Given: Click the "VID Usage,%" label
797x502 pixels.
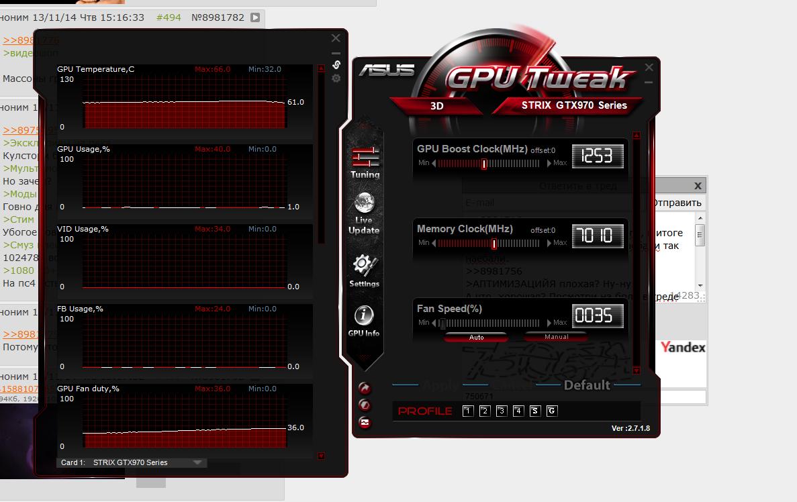Looking at the screenshot, I should point(83,229).
